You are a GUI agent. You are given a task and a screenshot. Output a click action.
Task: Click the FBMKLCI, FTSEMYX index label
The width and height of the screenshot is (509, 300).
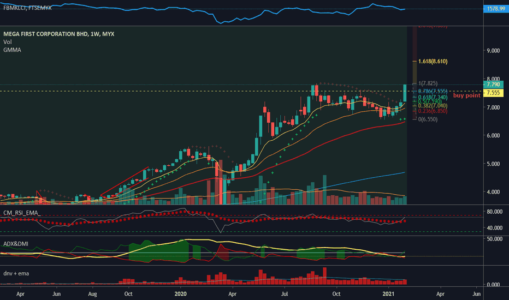[x=27, y=8]
